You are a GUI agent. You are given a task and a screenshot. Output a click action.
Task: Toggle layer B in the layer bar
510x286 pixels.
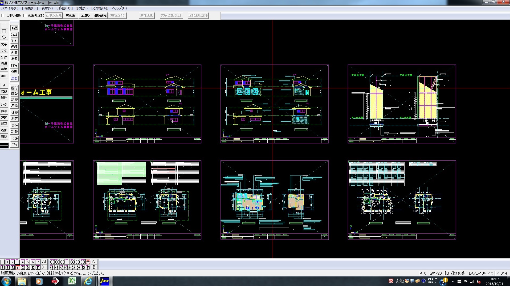point(18,267)
